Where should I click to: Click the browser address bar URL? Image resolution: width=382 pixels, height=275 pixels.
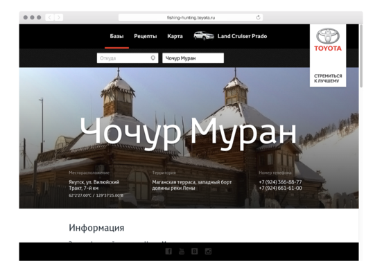tap(191, 17)
